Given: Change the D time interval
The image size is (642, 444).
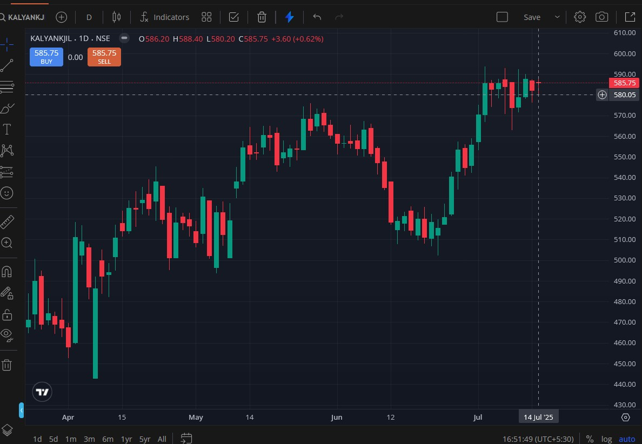Looking at the screenshot, I should [89, 17].
